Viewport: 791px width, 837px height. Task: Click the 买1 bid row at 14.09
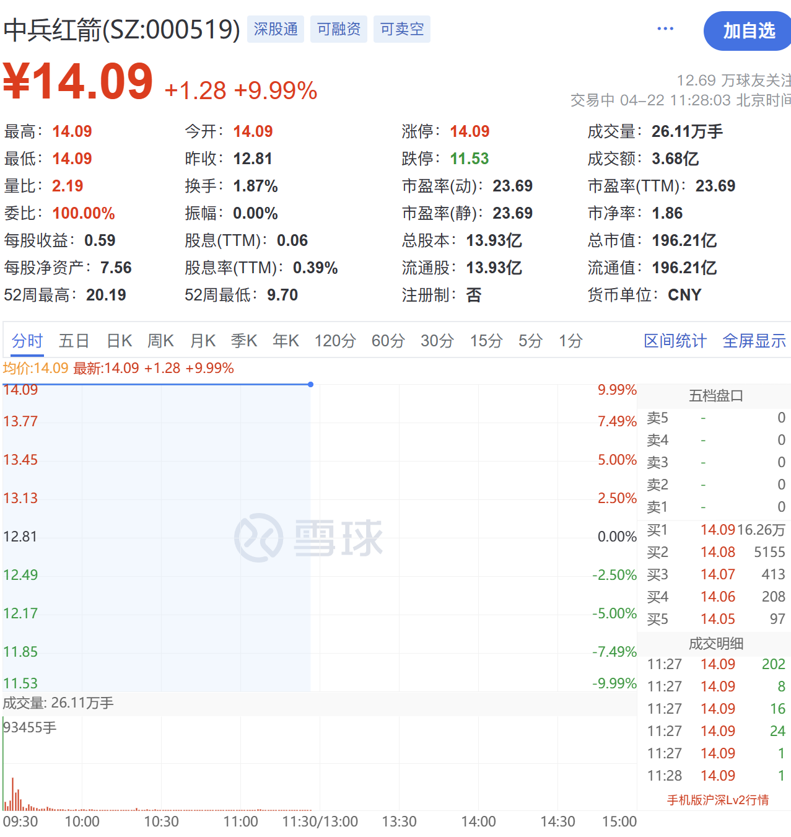(x=716, y=530)
